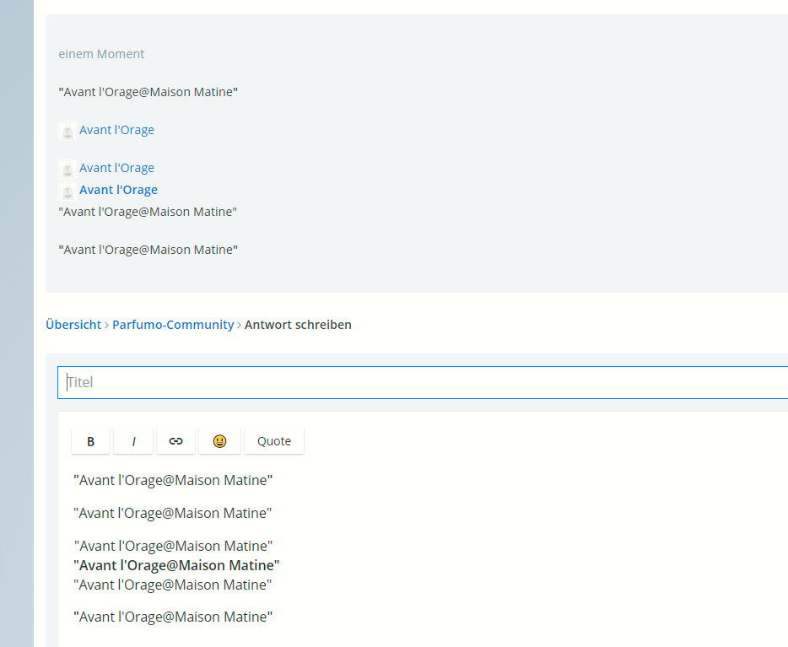Apply italic formatting with the I button

(133, 441)
